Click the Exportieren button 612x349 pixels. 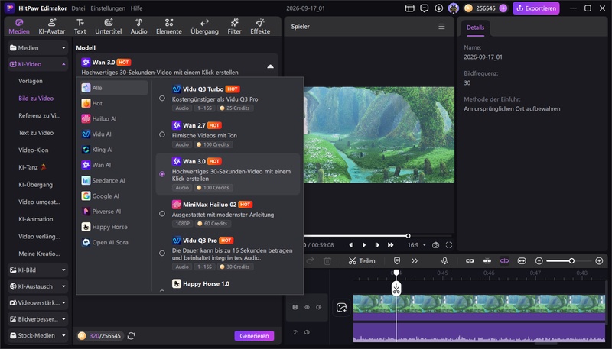click(x=536, y=8)
